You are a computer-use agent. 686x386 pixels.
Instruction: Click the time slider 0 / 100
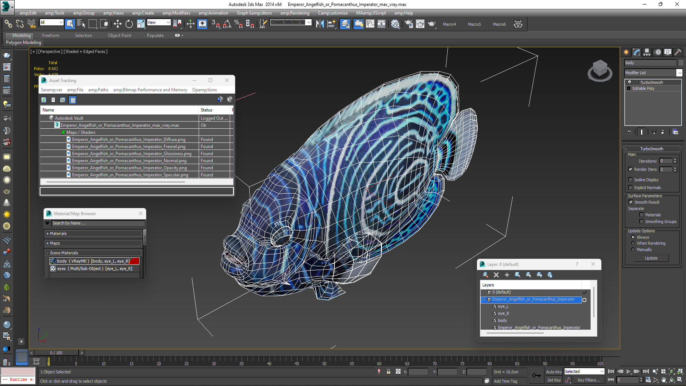point(56,353)
